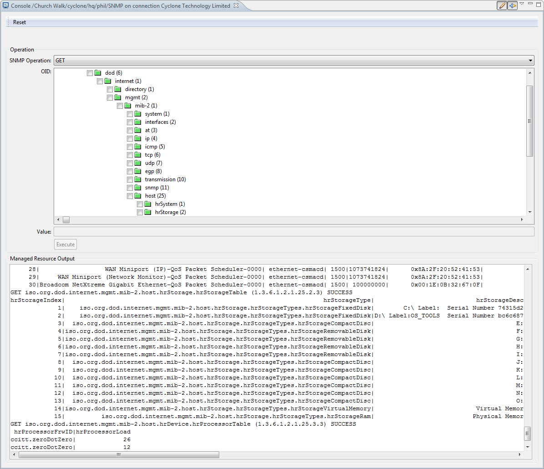Click the output pane scroll-right arrow
544x469 pixels.
click(519, 454)
